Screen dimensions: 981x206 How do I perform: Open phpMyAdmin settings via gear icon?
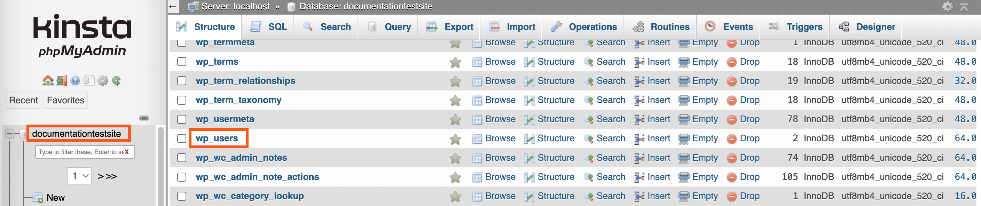[x=102, y=80]
